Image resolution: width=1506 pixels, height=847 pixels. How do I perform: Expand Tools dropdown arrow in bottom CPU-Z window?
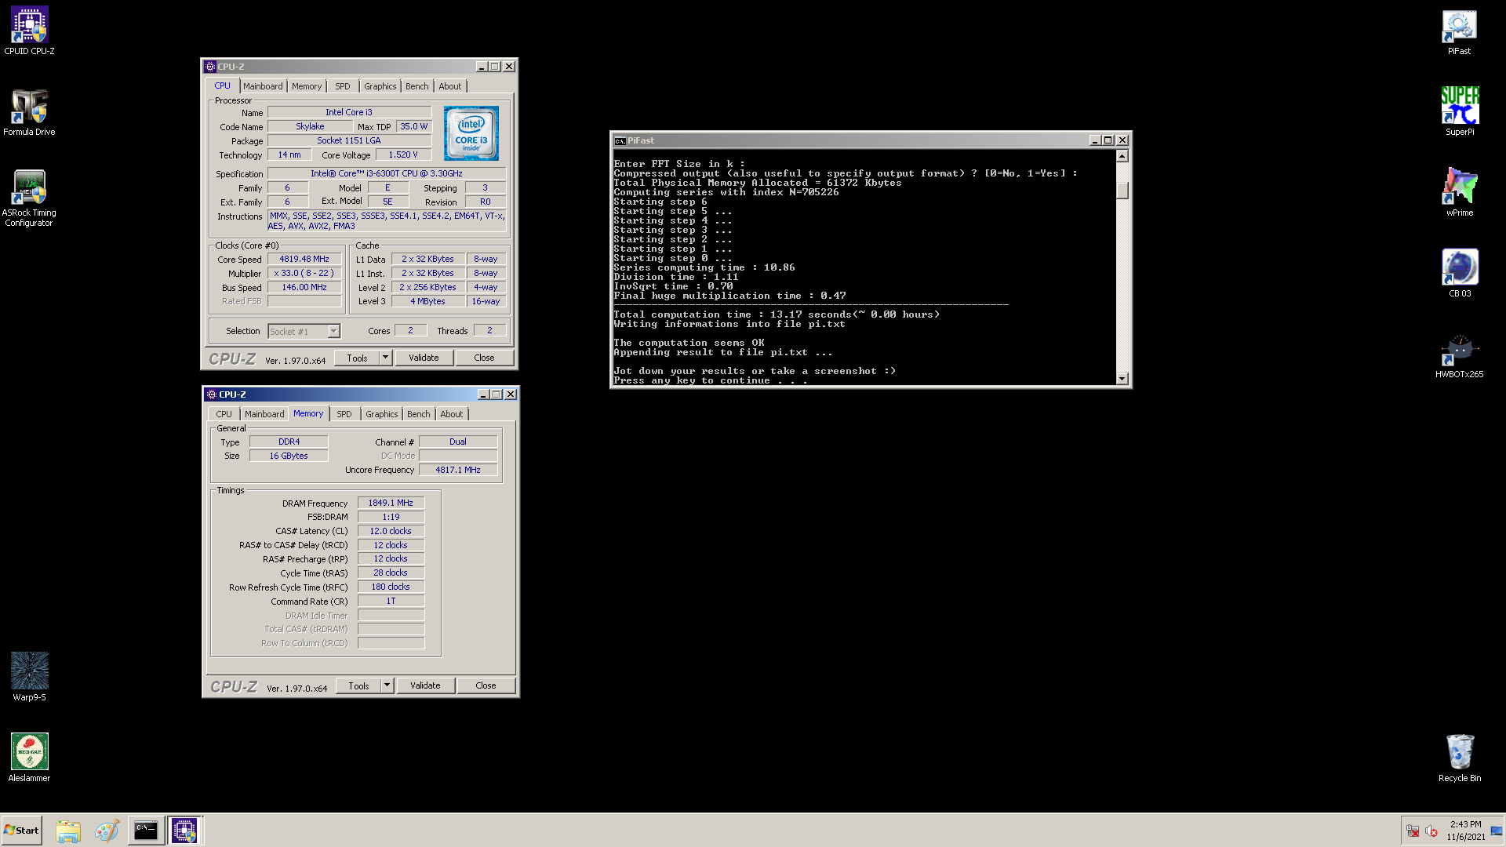click(387, 685)
